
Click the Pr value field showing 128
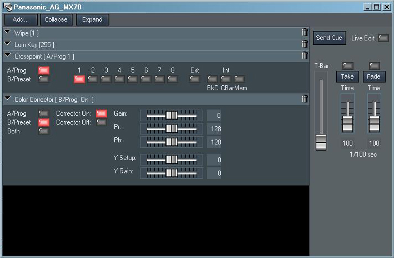pyautogui.click(x=214, y=128)
